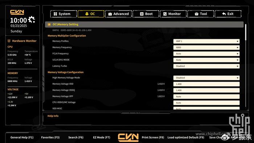The width and height of the screenshot is (254, 143).
Task: Click the Monitor tab graph icon
Action: [165, 14]
